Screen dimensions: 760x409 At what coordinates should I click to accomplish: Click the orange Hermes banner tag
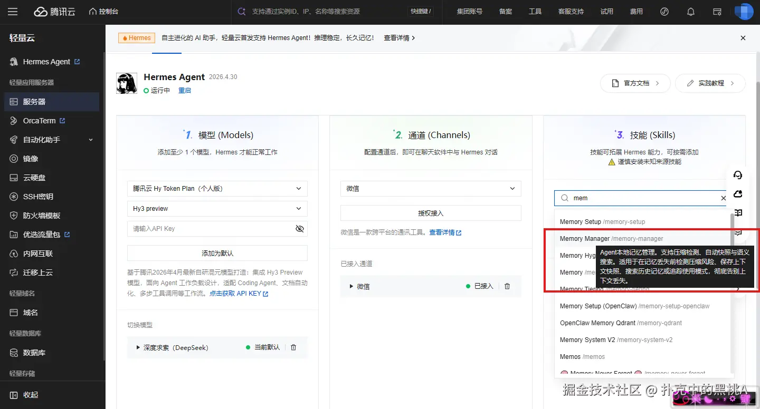point(136,38)
